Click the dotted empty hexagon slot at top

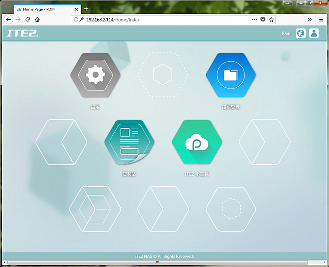163,74
